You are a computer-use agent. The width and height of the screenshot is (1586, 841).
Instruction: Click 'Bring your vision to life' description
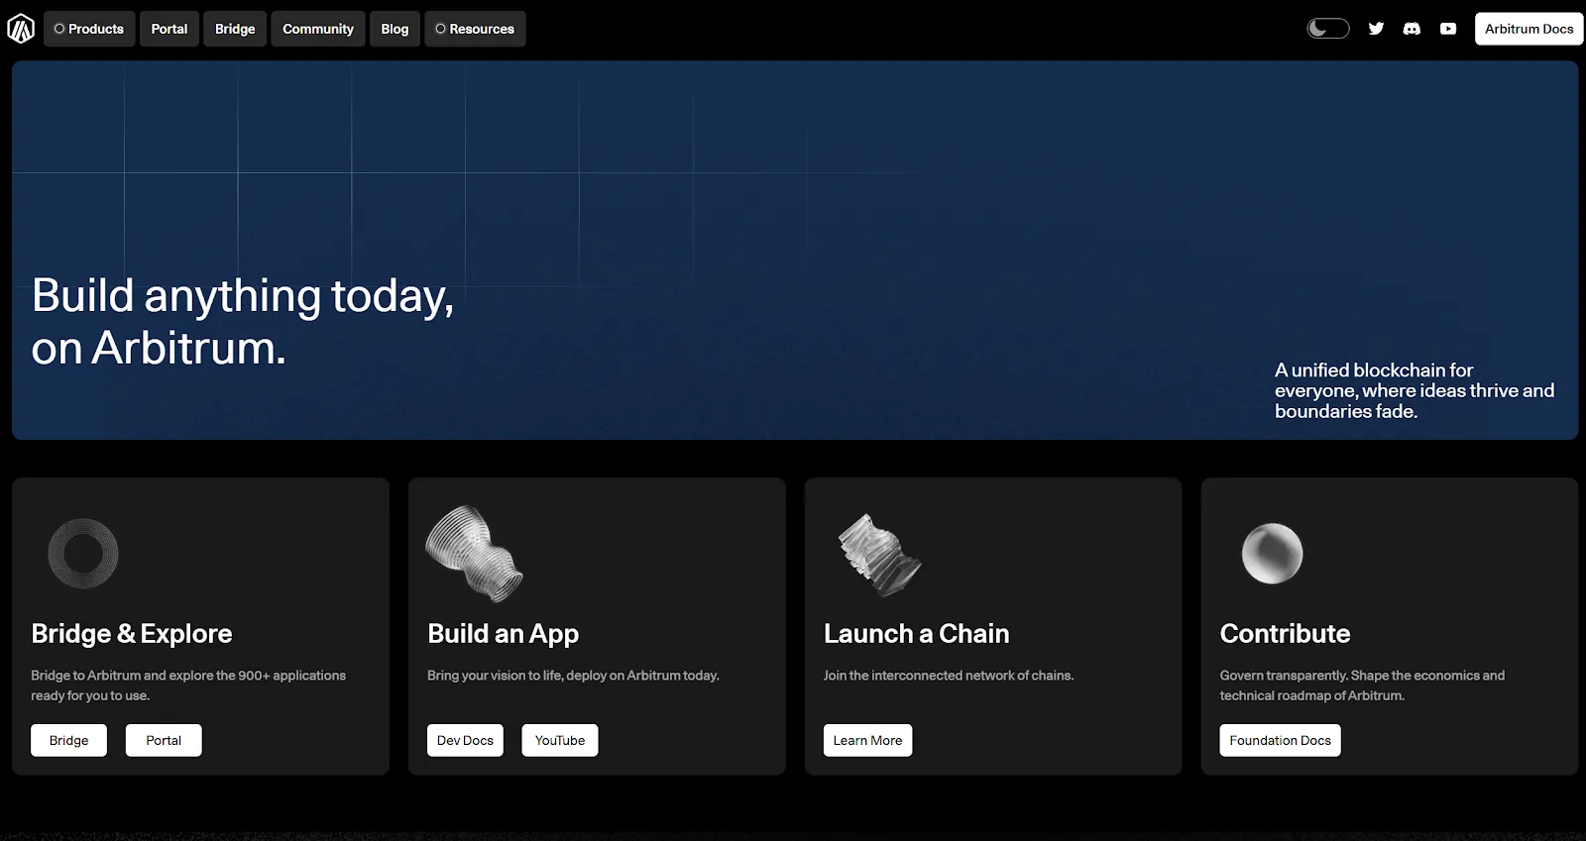[573, 676]
